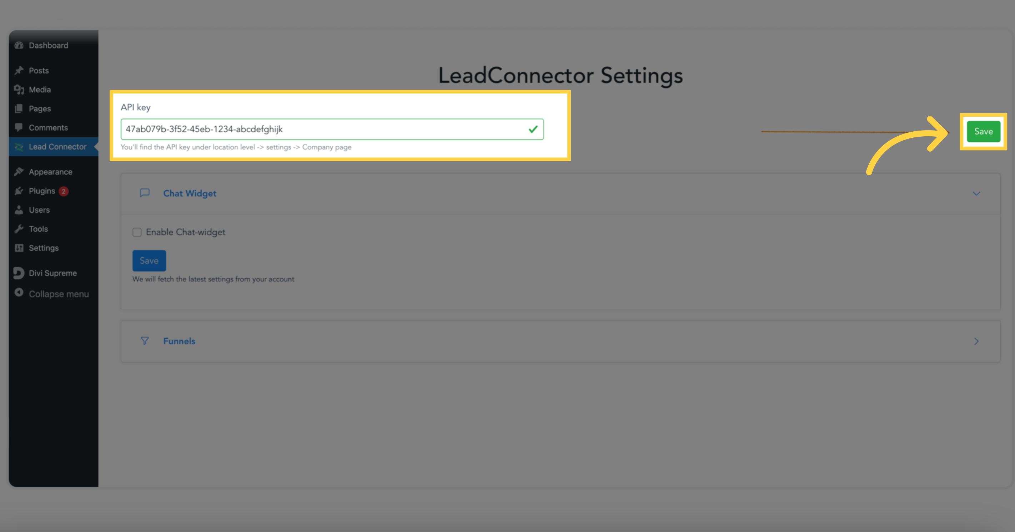Expand the Funnels section chevron
This screenshot has width=1015, height=532.
pos(976,341)
